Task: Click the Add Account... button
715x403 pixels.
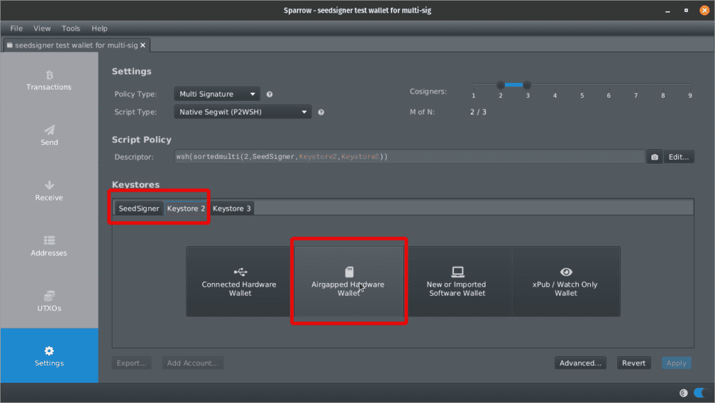Action: point(193,363)
